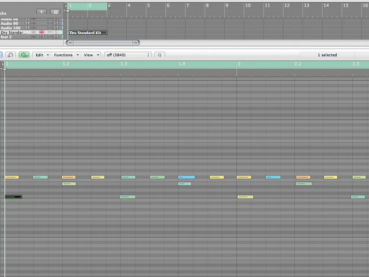The height and width of the screenshot is (277, 369).
Task: Solo the Dry Standard track
Action: coord(57,32)
